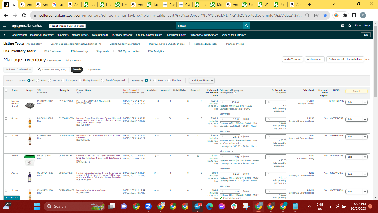Screen dimensions: 378x213
Task: Click the zoom magnifier icon in address bar
Action: (307, 16)
